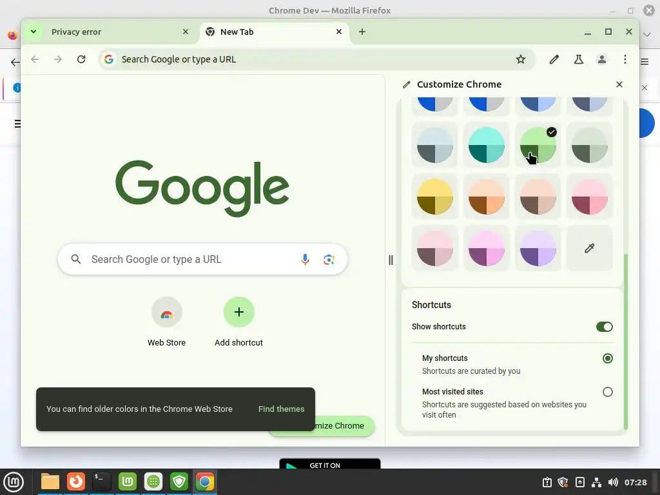Pick the grey-blue color swatch
660x495 pixels.
click(x=435, y=145)
